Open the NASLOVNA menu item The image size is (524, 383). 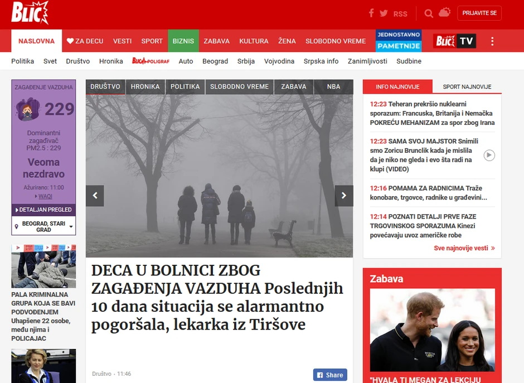coord(36,41)
